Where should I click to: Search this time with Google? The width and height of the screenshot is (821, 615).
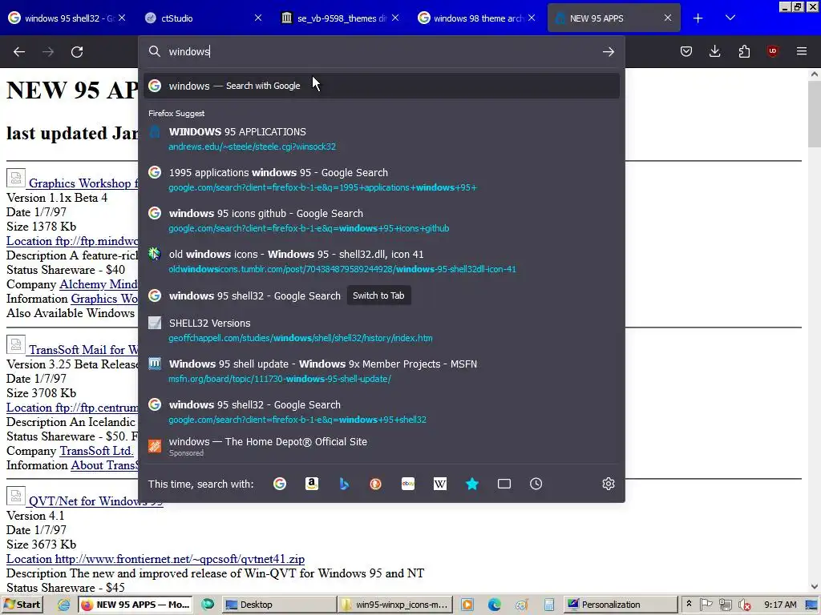coord(280,484)
